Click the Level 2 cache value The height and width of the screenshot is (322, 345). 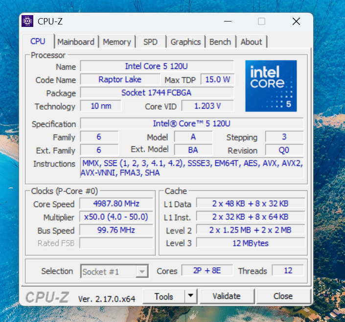pyautogui.click(x=251, y=230)
